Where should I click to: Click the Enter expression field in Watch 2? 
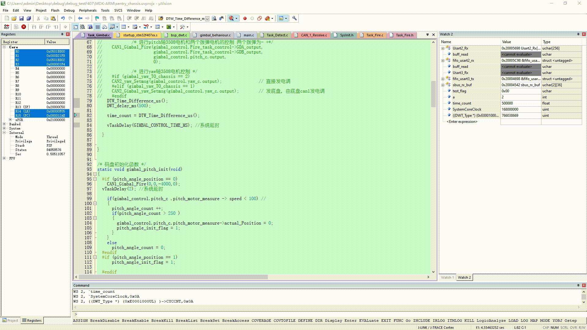click(462, 122)
